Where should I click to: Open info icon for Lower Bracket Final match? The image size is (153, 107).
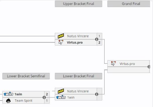pos(96,94)
